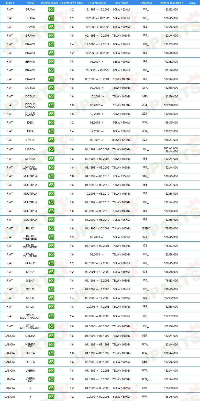Click production years 01.2003 -> 08.2008
This screenshot has height=401, width=200.
(97, 326)
